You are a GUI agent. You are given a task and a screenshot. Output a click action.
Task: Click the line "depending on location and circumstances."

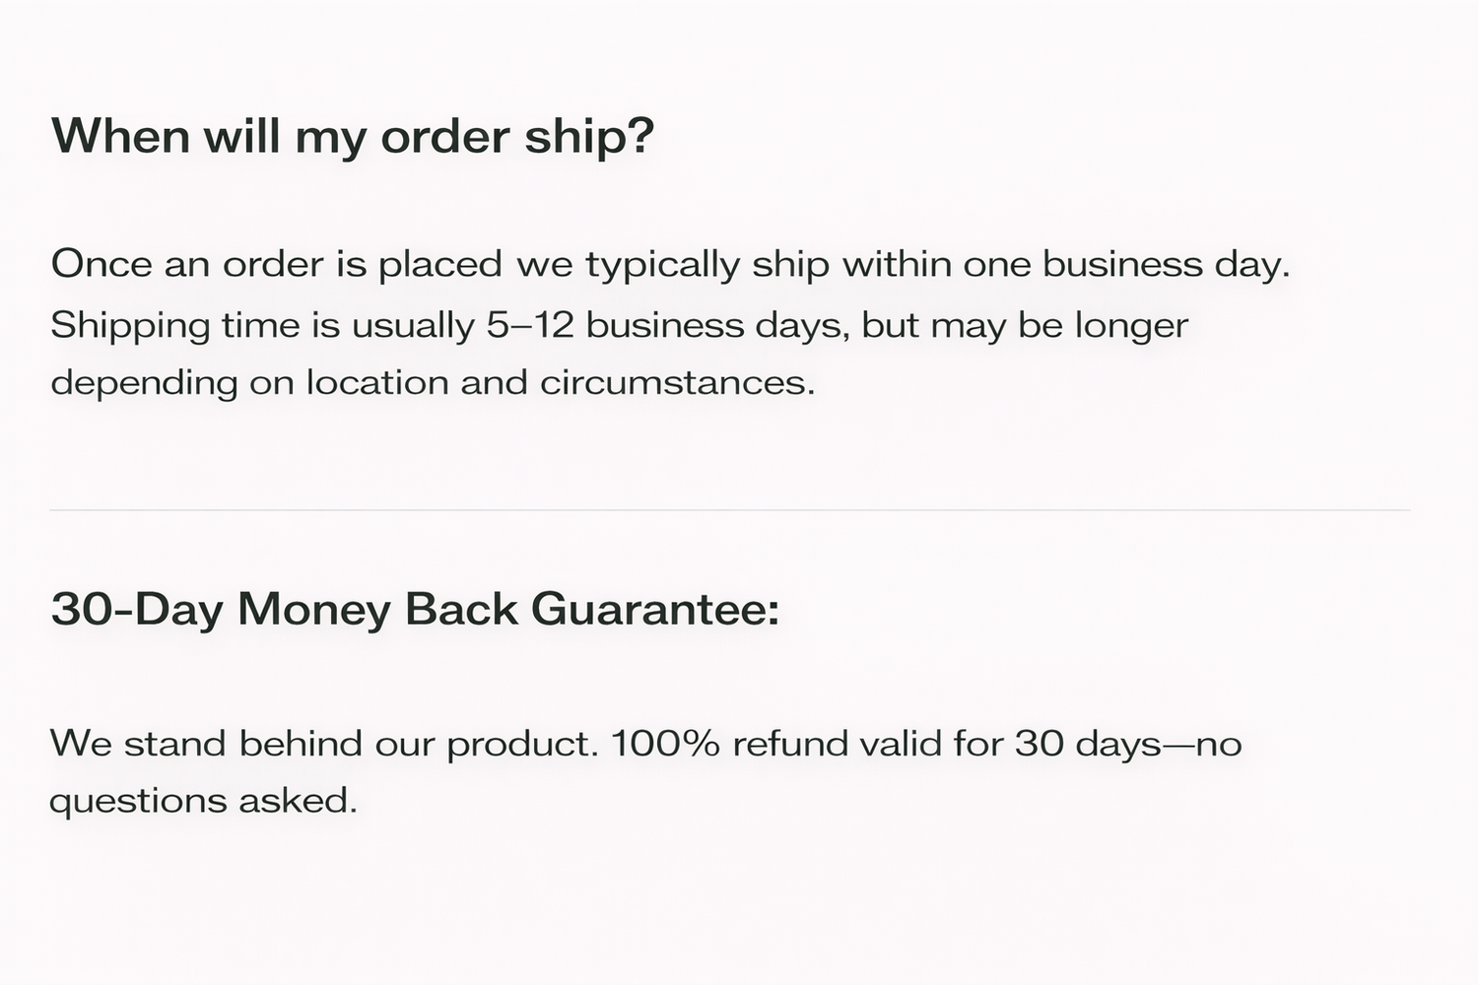coord(433,382)
